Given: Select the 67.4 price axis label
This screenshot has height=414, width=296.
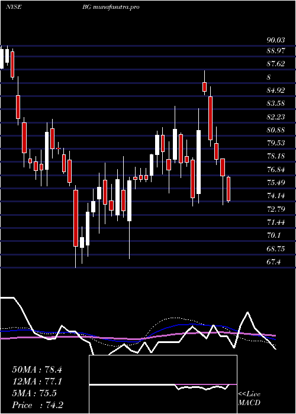Looking at the screenshot, I should coord(274,262).
